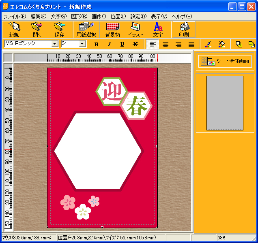Click the application icon in title bar

pos(5,6)
